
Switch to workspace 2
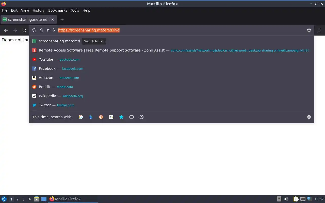click(17, 199)
